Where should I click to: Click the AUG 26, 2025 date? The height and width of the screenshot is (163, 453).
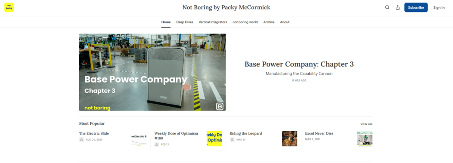click(x=94, y=140)
